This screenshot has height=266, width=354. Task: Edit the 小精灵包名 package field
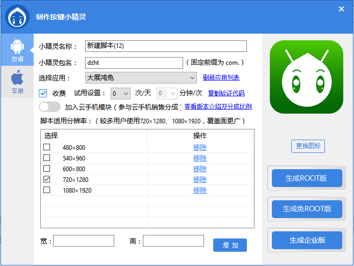coord(134,63)
